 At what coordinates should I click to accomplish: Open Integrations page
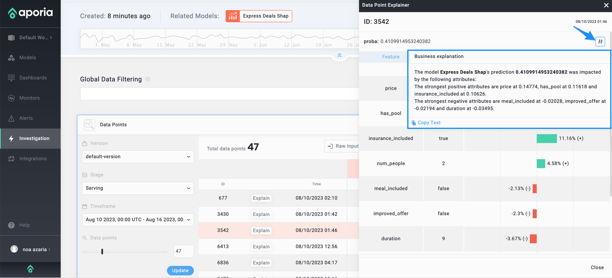point(33,159)
